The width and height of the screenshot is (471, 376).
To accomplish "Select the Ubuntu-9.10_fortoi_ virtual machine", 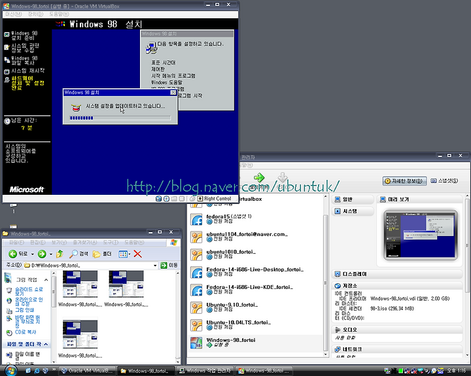I will pos(255,308).
